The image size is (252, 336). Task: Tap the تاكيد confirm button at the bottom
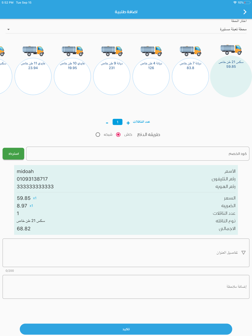pyautogui.click(x=126, y=329)
